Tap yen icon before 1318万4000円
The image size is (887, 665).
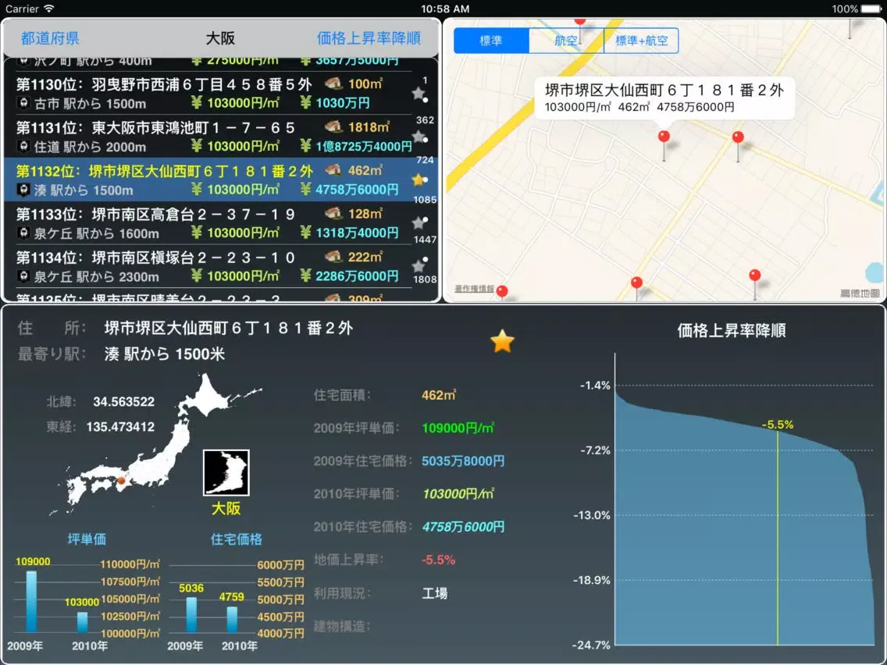(x=305, y=233)
